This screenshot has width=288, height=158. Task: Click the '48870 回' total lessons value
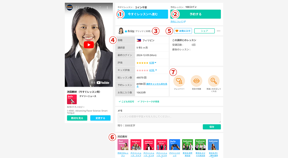coord(141,78)
